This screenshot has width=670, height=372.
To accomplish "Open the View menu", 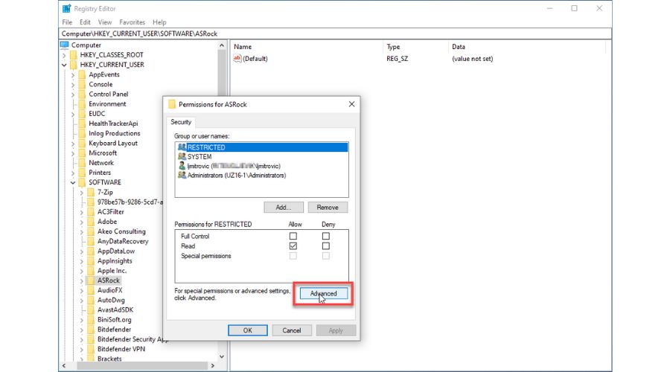I will pos(105,22).
